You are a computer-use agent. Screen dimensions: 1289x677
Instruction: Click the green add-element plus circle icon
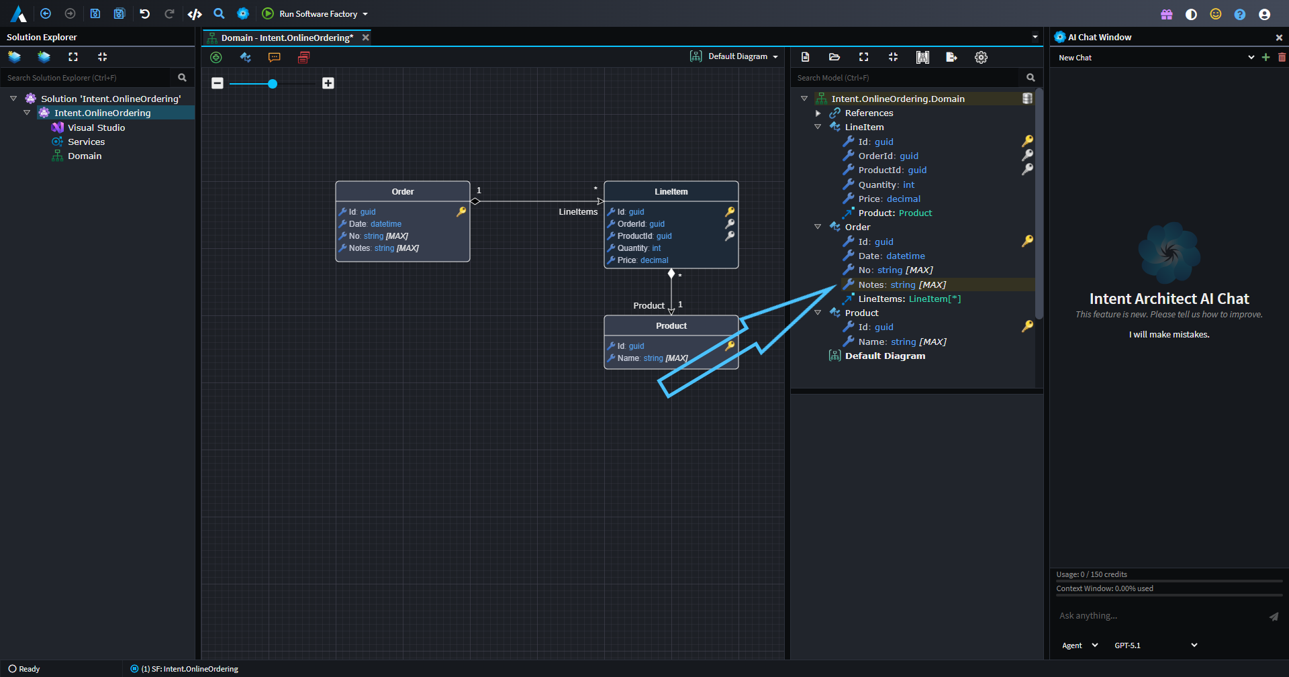[x=216, y=58]
